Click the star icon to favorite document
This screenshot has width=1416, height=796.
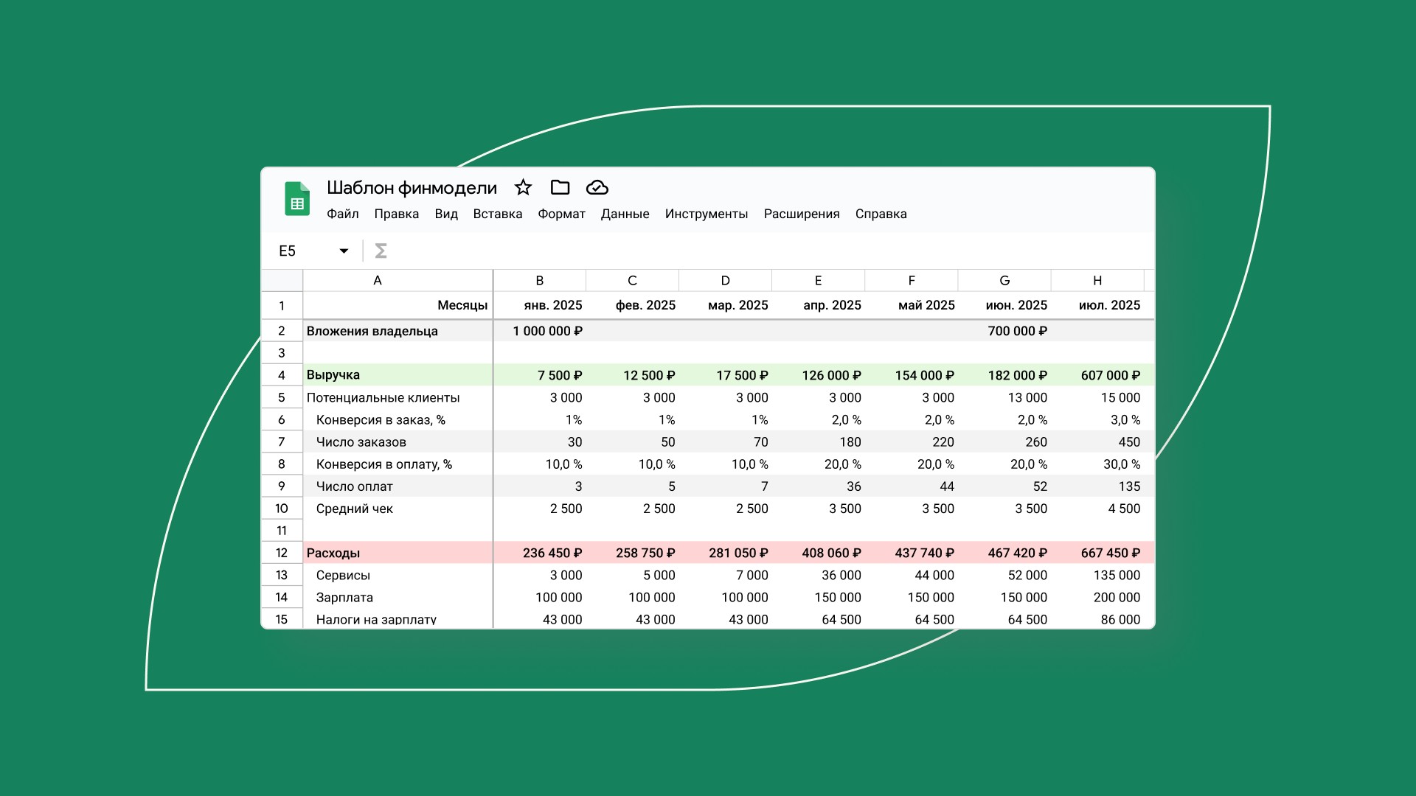click(x=523, y=187)
